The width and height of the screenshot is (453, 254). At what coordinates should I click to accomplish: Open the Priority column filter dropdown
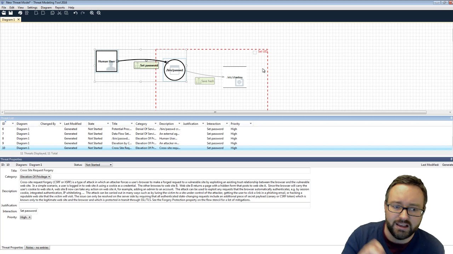pos(251,124)
